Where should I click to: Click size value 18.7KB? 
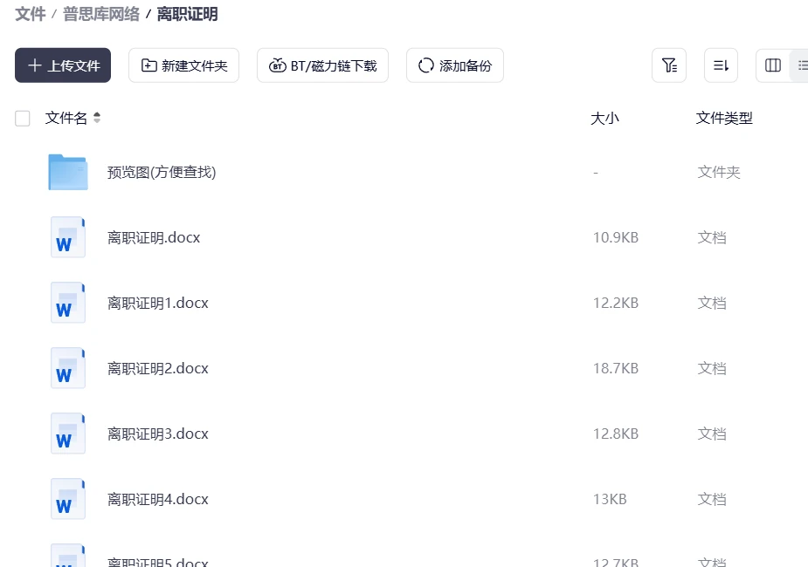[x=615, y=368]
